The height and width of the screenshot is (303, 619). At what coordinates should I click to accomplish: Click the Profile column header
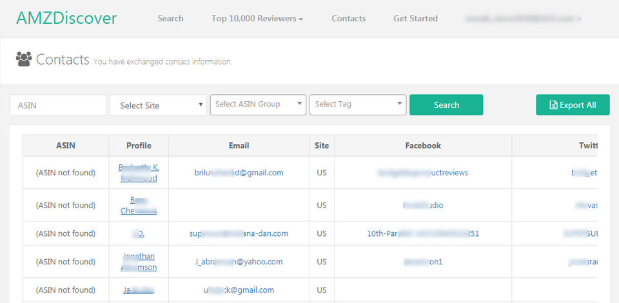click(139, 146)
